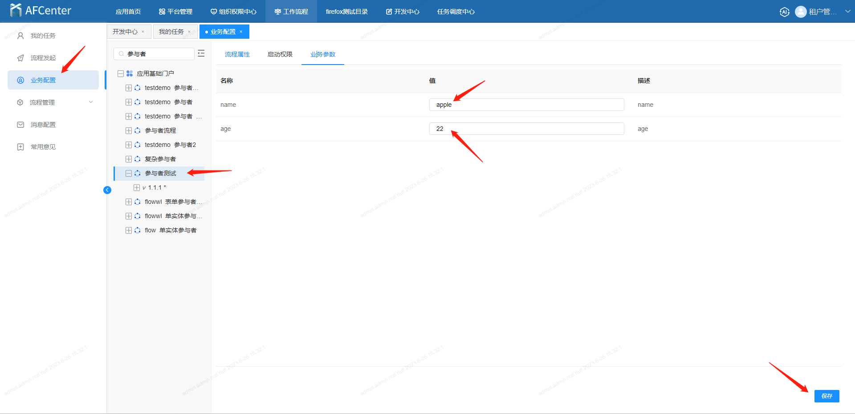Click the AFCenter logo icon
Viewport: 855px width, 414px height.
tap(16, 10)
